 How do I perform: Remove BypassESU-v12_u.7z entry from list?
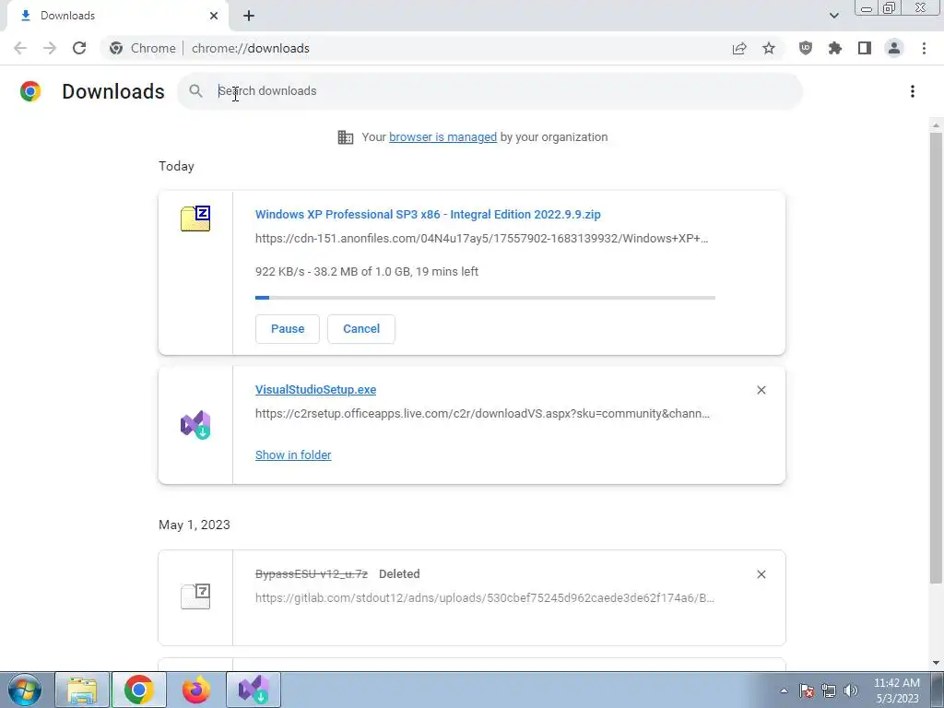pyautogui.click(x=761, y=574)
